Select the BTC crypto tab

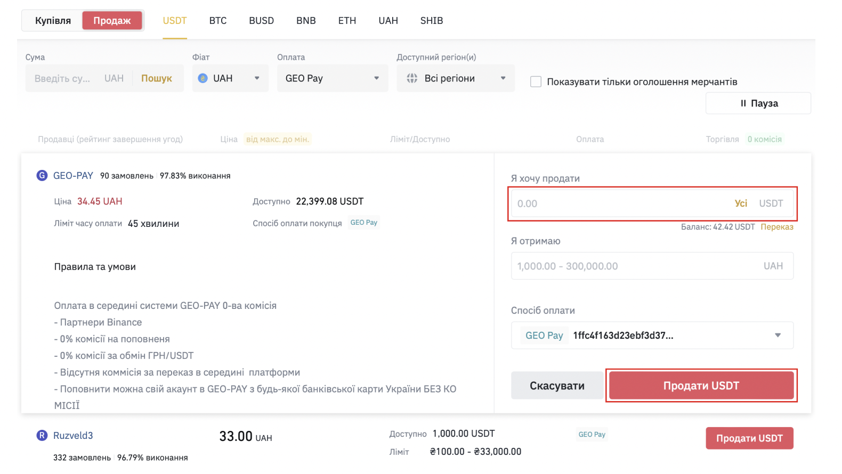pos(218,21)
